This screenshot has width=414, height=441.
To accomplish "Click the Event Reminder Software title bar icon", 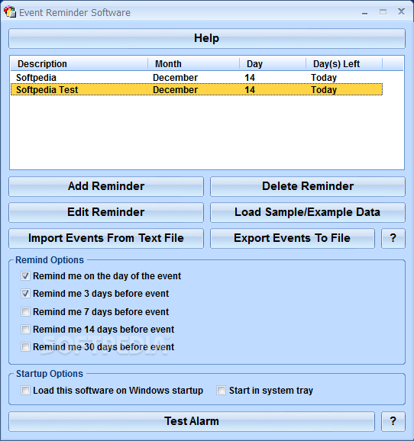I will [x=10, y=11].
